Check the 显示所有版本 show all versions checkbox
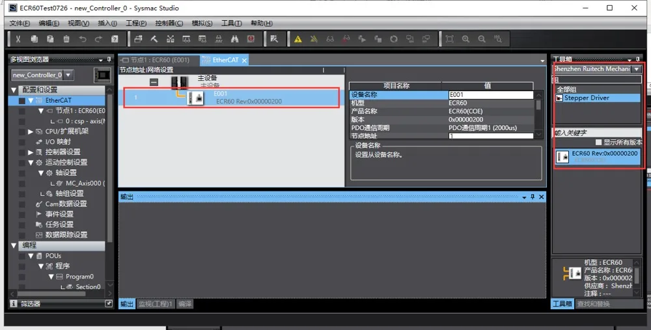The image size is (651, 330). click(x=598, y=143)
